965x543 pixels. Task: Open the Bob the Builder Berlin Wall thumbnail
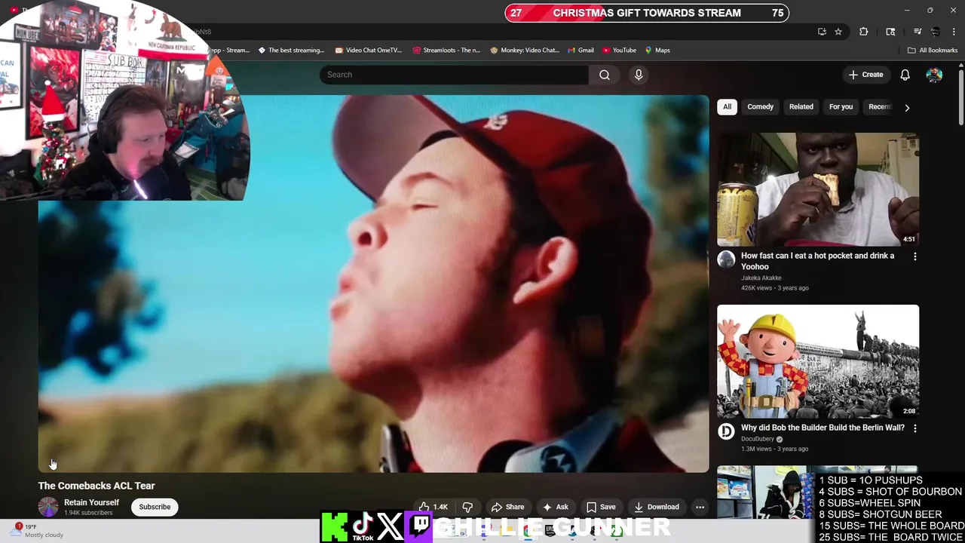click(x=818, y=361)
